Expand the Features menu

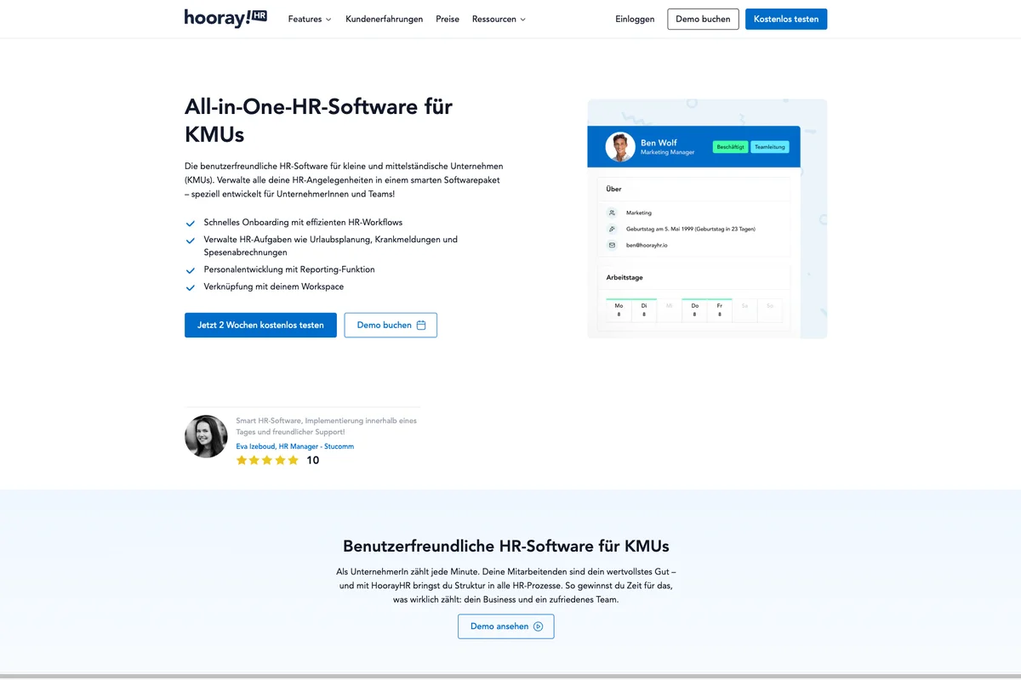pos(310,19)
